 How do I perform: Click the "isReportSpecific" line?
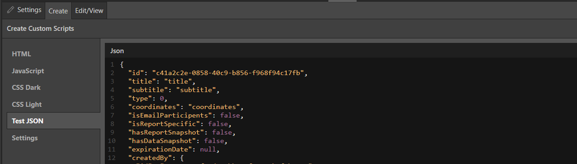[179, 124]
